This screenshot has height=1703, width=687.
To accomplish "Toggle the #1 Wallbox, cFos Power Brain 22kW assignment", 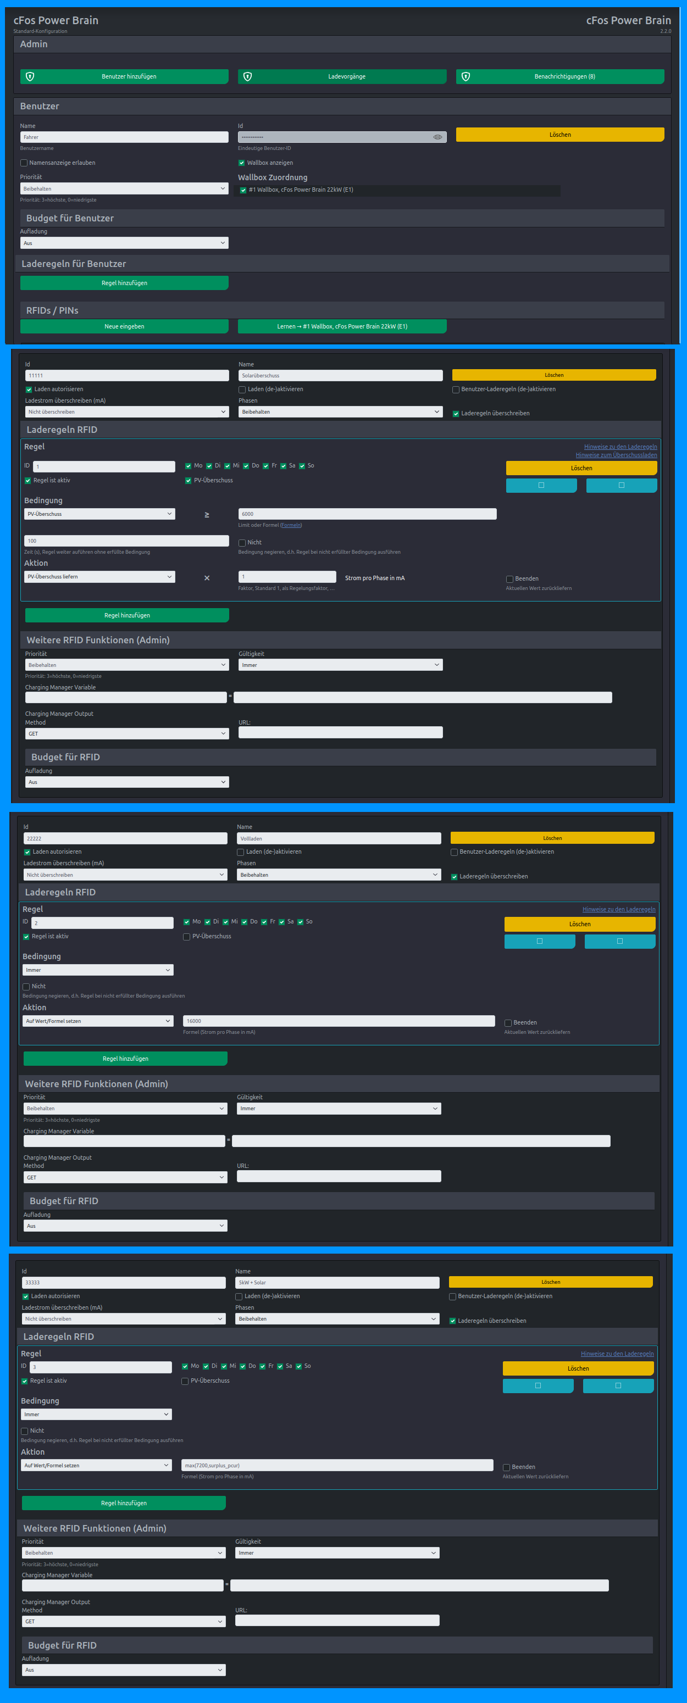I will click(243, 191).
